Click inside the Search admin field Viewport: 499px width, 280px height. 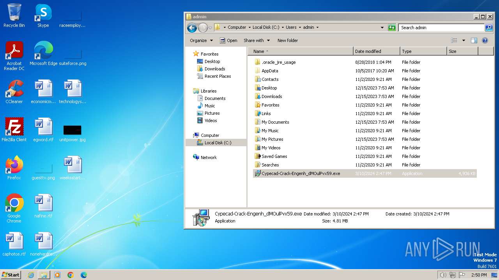[x=441, y=28]
